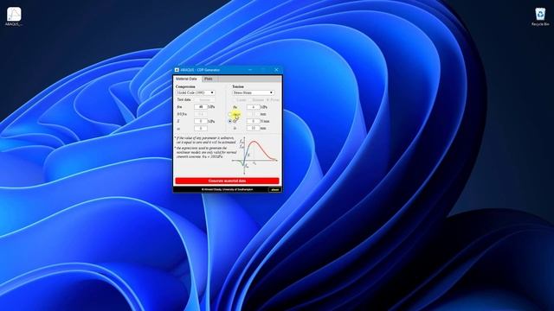Select the Gf radio button
The height and width of the screenshot is (311, 554).
(x=230, y=121)
